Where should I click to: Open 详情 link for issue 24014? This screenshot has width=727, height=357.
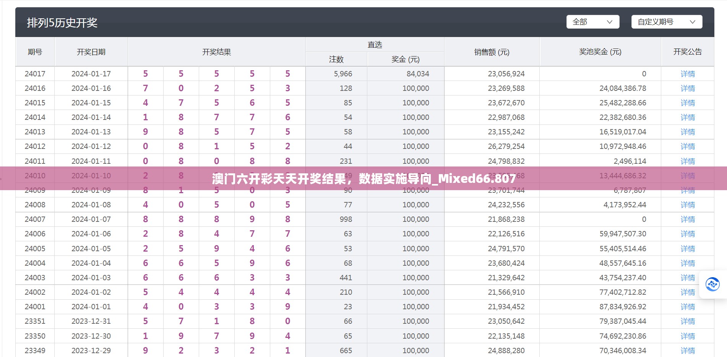[688, 117]
